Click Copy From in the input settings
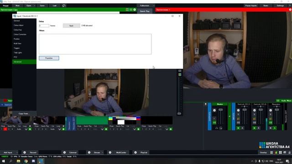Viewport: 292px width, 164px height. (x=24, y=113)
